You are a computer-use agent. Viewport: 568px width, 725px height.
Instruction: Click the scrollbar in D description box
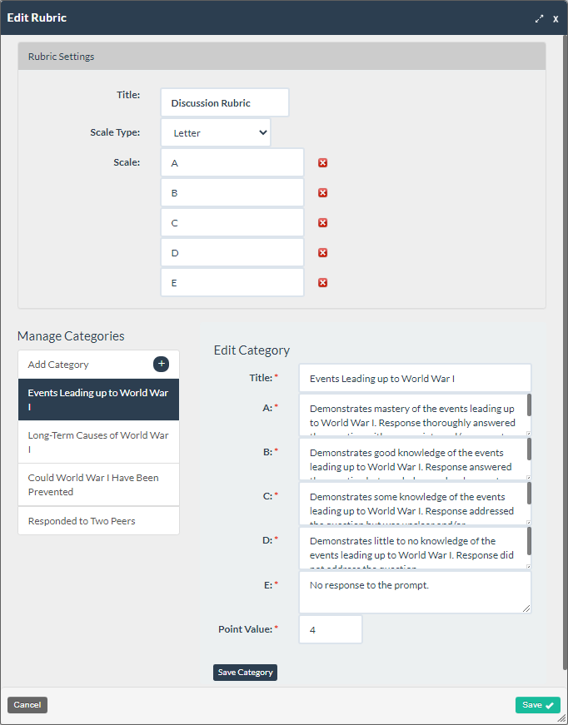[x=529, y=541]
